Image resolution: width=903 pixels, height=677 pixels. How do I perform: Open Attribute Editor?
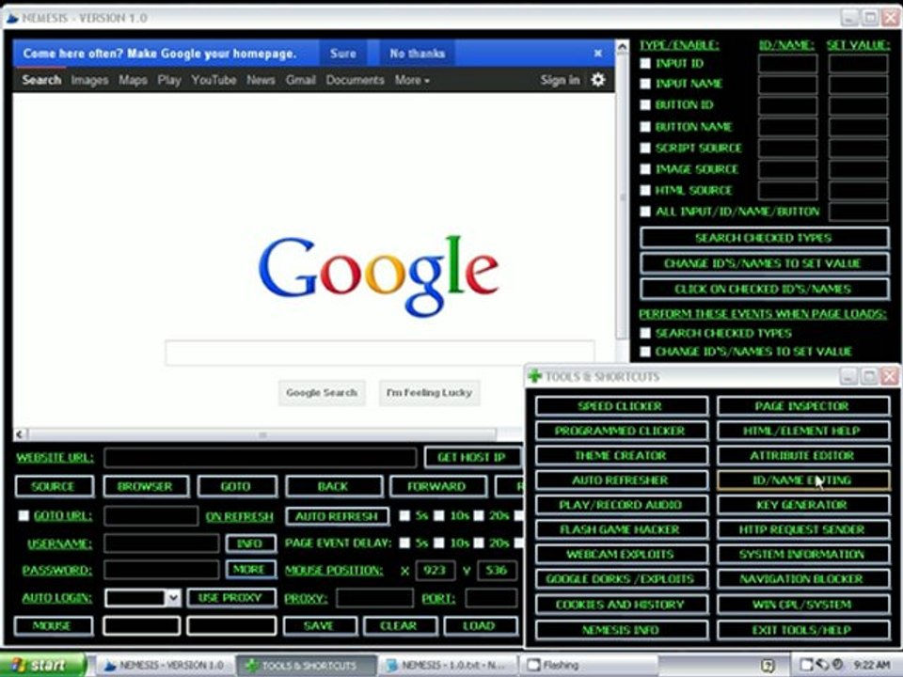click(802, 455)
